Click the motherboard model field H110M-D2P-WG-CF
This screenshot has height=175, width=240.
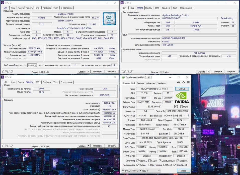[189, 18]
